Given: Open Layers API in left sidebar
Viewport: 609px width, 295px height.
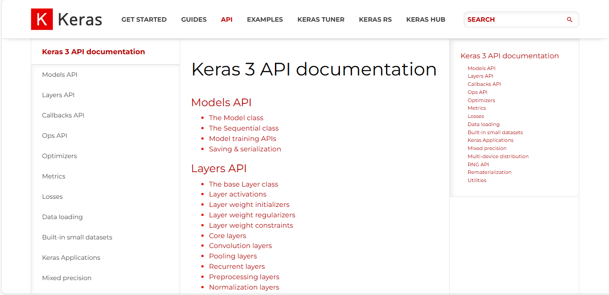Looking at the screenshot, I should click(x=58, y=95).
